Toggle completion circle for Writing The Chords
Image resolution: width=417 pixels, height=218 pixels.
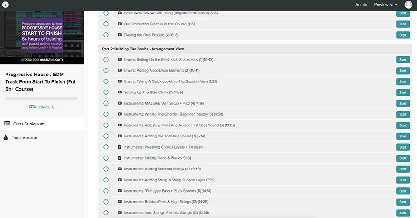[106, 114]
